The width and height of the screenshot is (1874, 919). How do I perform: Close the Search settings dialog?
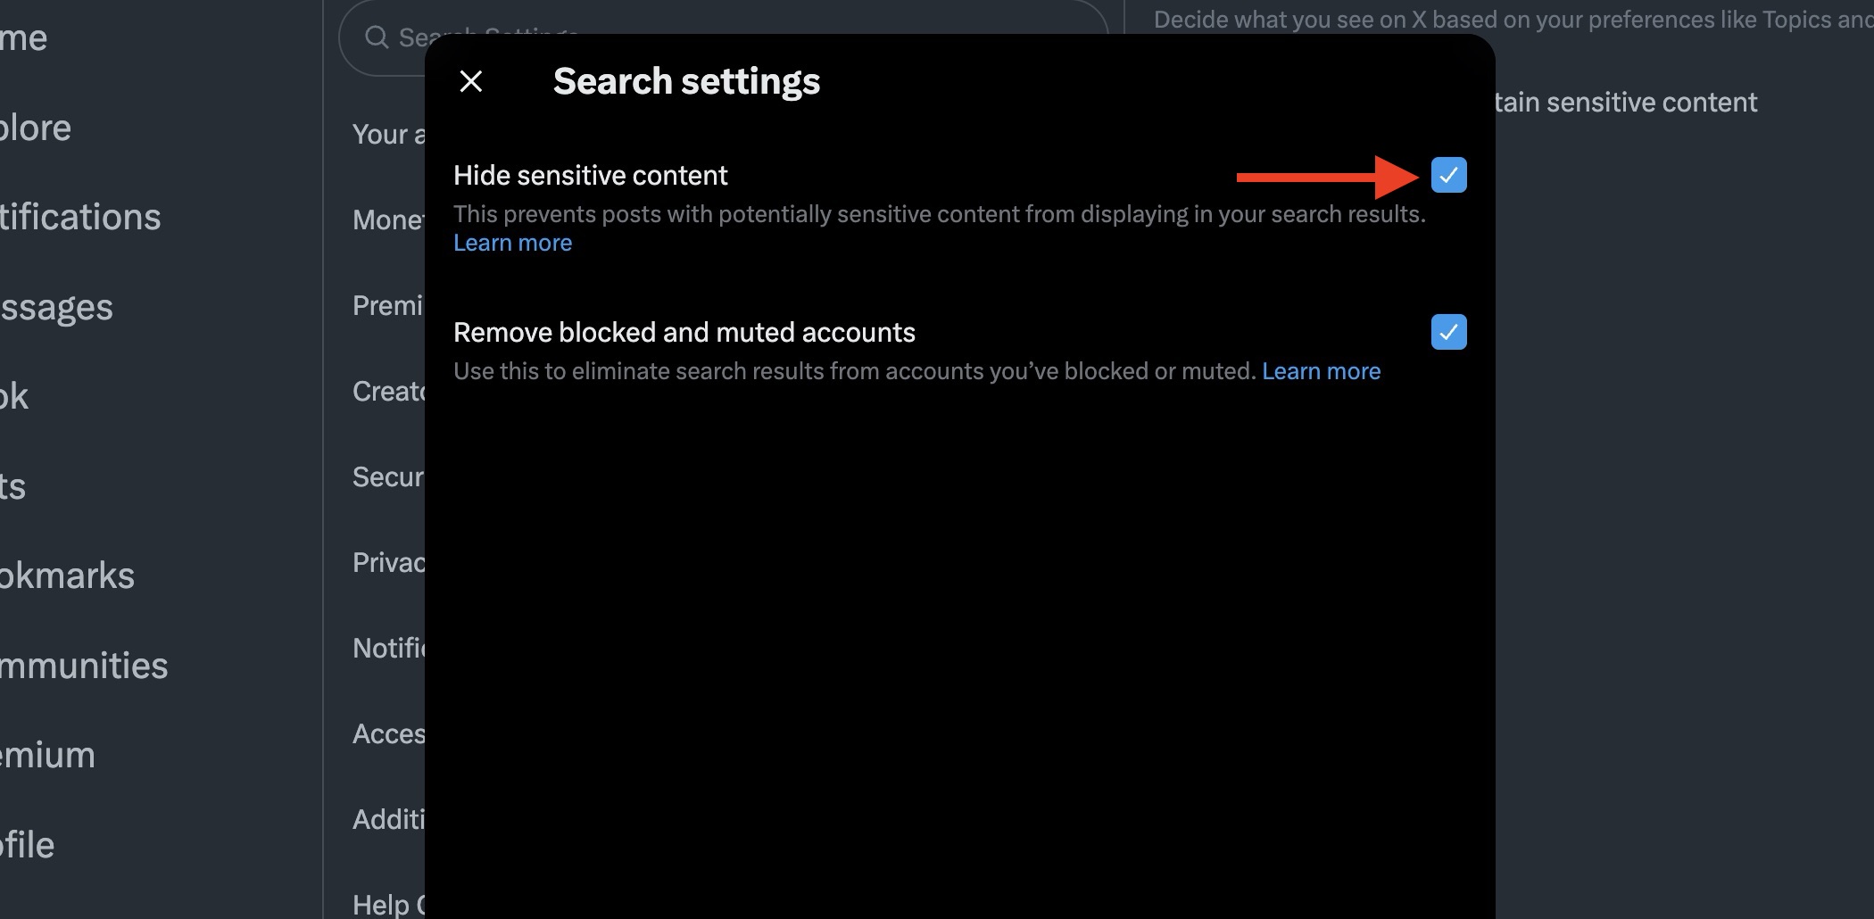click(471, 80)
